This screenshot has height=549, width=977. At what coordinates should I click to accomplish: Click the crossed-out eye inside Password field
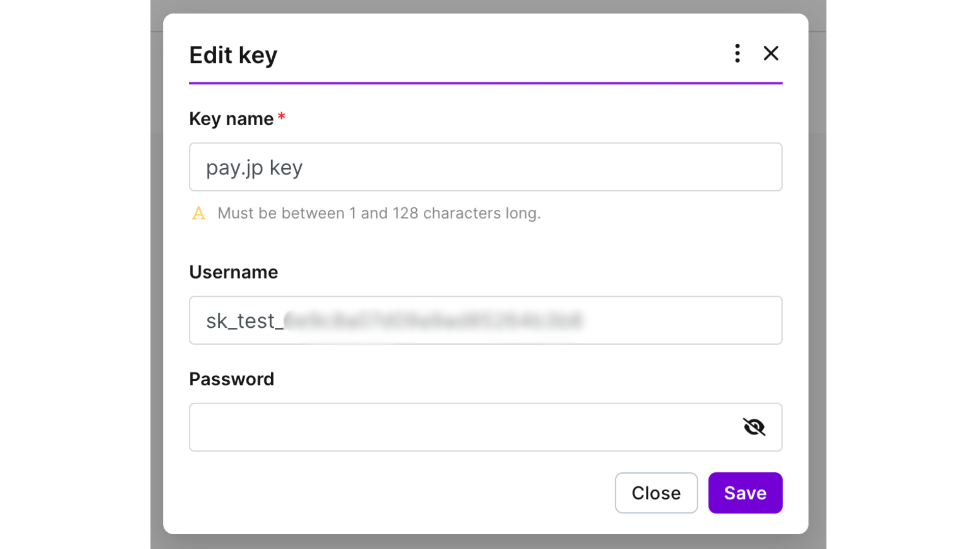coord(755,427)
